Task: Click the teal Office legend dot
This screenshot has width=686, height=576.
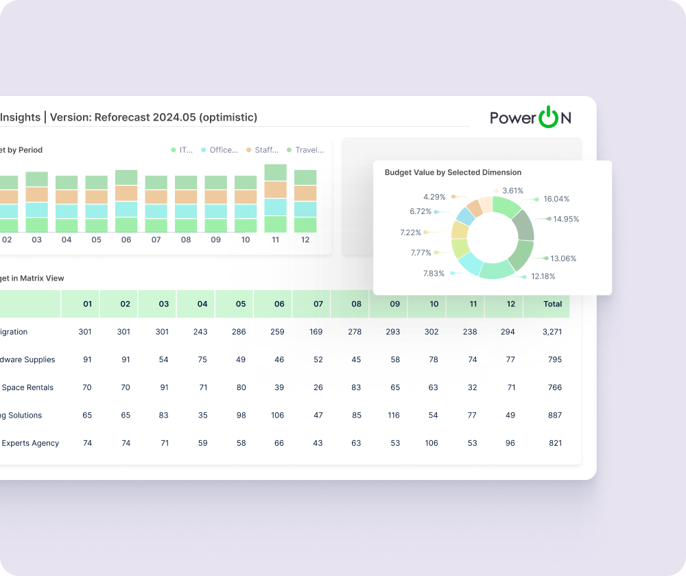Action: 204,150
